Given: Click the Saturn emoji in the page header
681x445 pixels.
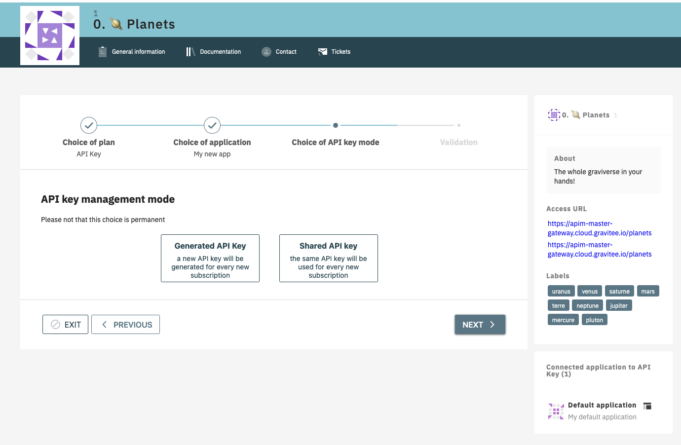Looking at the screenshot, I should click(115, 23).
